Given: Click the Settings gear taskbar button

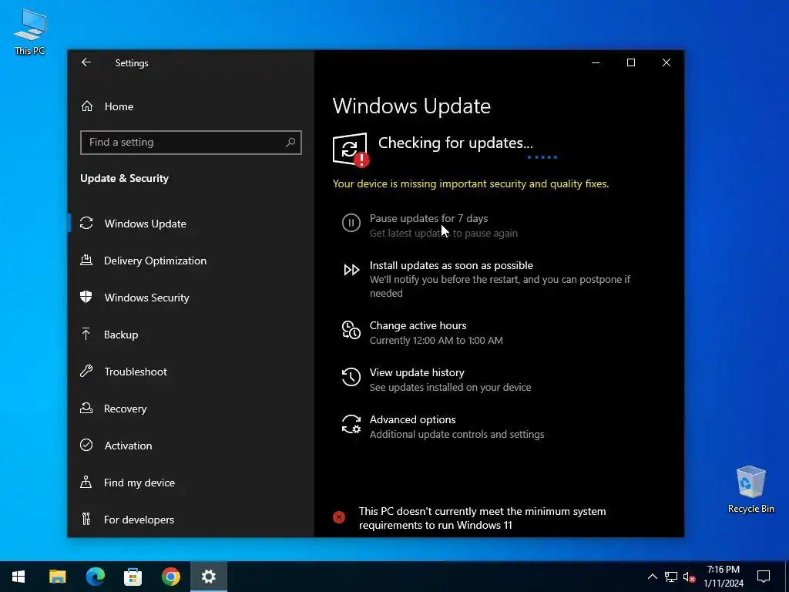Looking at the screenshot, I should pyautogui.click(x=208, y=577).
